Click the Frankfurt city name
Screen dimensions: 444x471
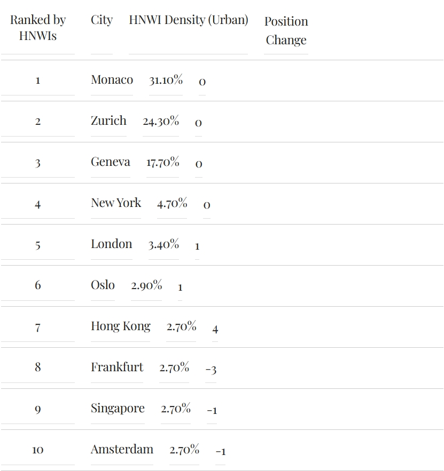pos(117,368)
